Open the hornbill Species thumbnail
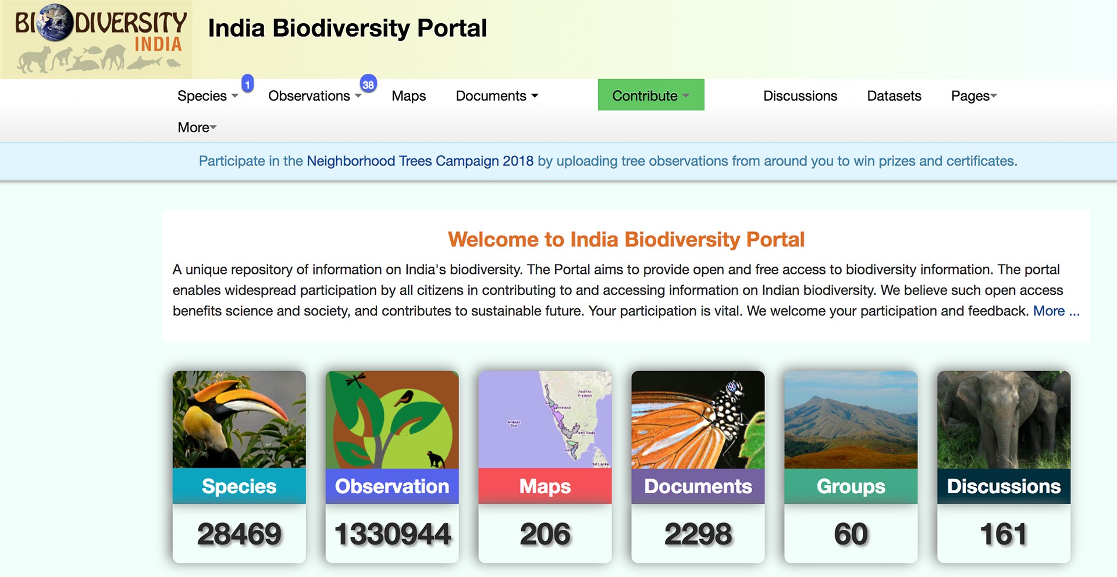The image size is (1117, 577). 239,419
